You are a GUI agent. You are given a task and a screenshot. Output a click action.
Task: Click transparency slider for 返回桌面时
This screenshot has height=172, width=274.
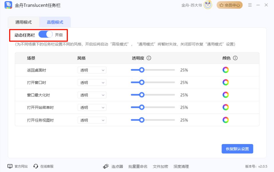point(153,70)
